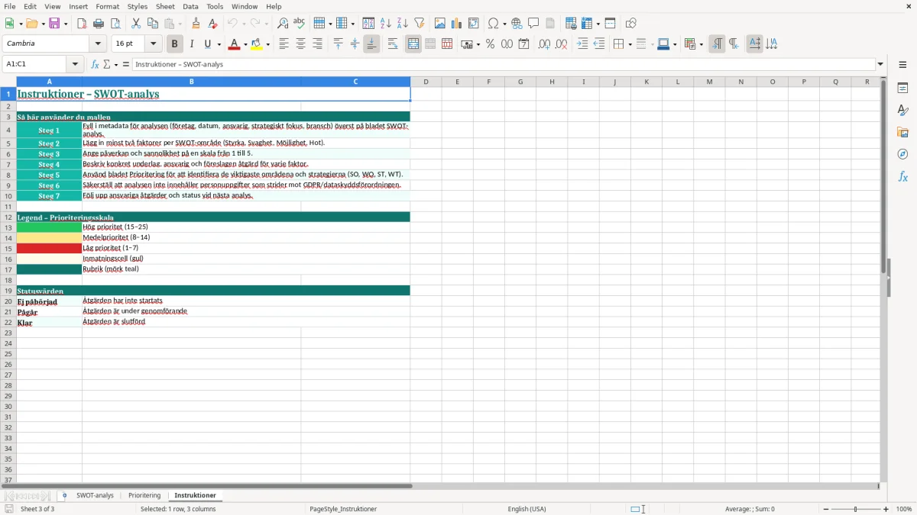917x515 pixels.
Task: Open sidebar Gallery icon
Action: click(x=902, y=133)
